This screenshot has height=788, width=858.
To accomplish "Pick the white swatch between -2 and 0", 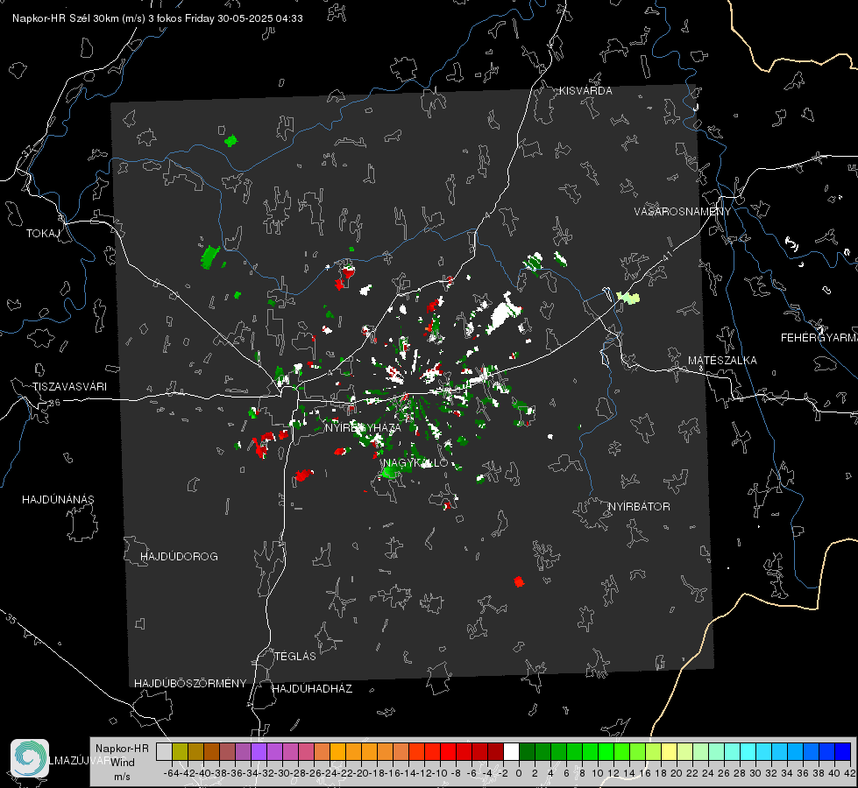I will tap(511, 751).
